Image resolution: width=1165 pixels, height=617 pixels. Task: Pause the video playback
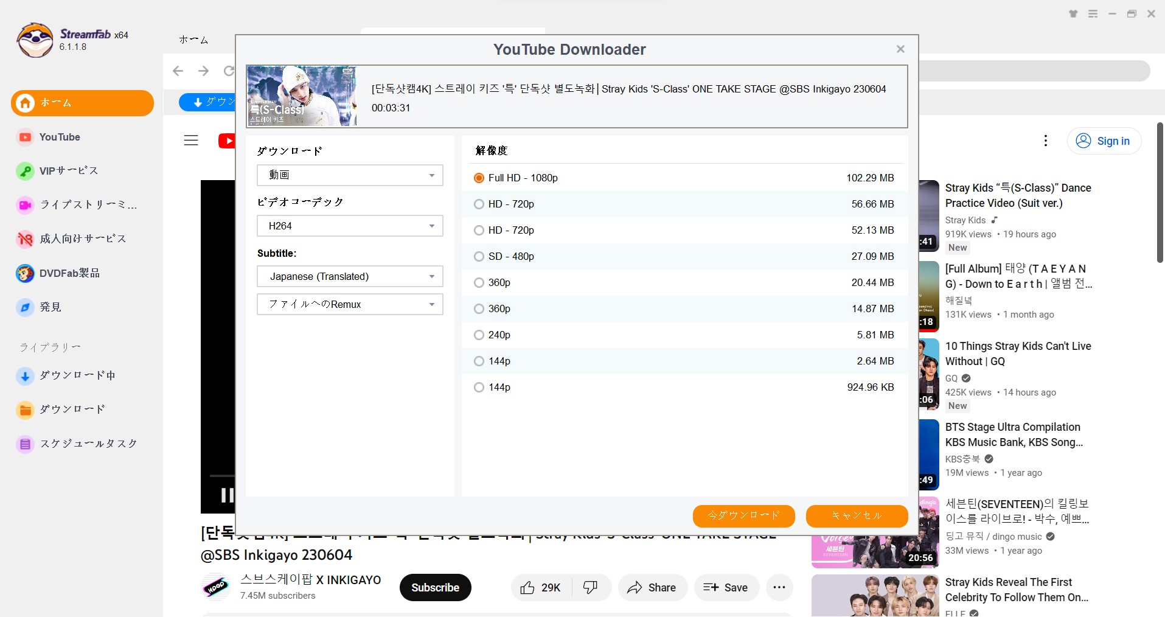tap(226, 495)
